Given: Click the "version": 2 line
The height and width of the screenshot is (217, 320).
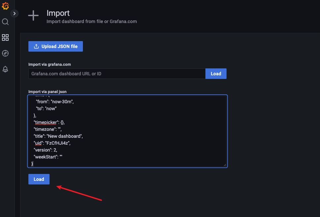Looking at the screenshot, I should (45, 150).
